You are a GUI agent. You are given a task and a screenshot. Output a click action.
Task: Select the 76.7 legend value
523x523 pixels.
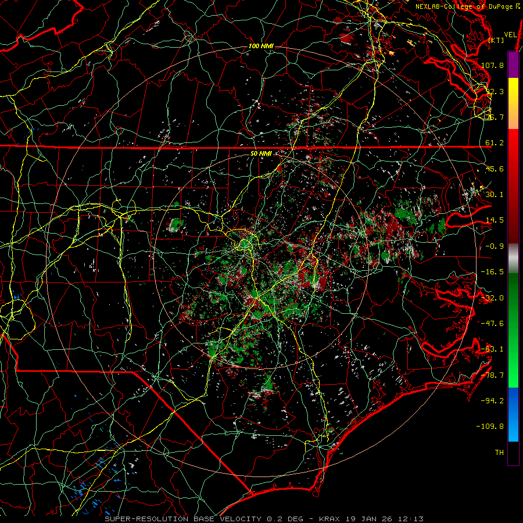click(x=495, y=117)
